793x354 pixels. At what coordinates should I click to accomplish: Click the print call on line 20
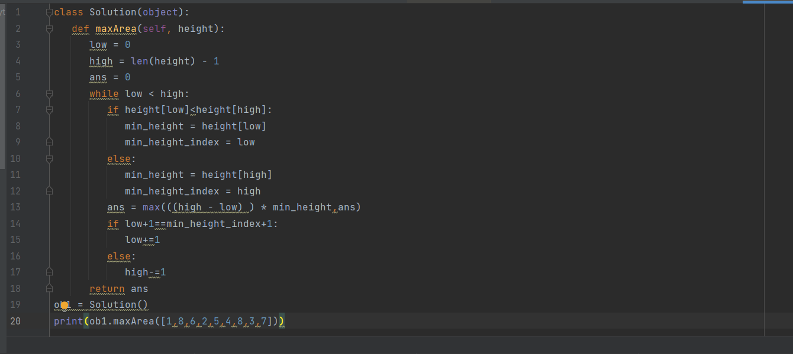(x=66, y=321)
